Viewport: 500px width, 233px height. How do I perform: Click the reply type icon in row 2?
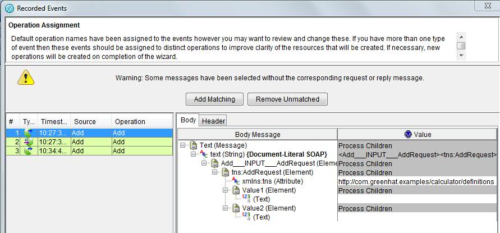tap(29, 141)
